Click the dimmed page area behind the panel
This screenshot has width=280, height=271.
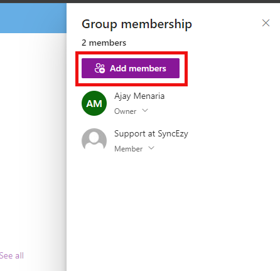(33, 142)
